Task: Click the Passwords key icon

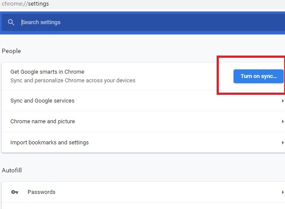Action: coord(15,192)
